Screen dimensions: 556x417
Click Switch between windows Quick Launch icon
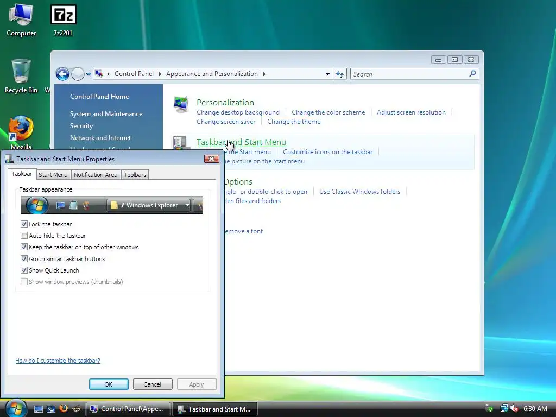click(51, 409)
